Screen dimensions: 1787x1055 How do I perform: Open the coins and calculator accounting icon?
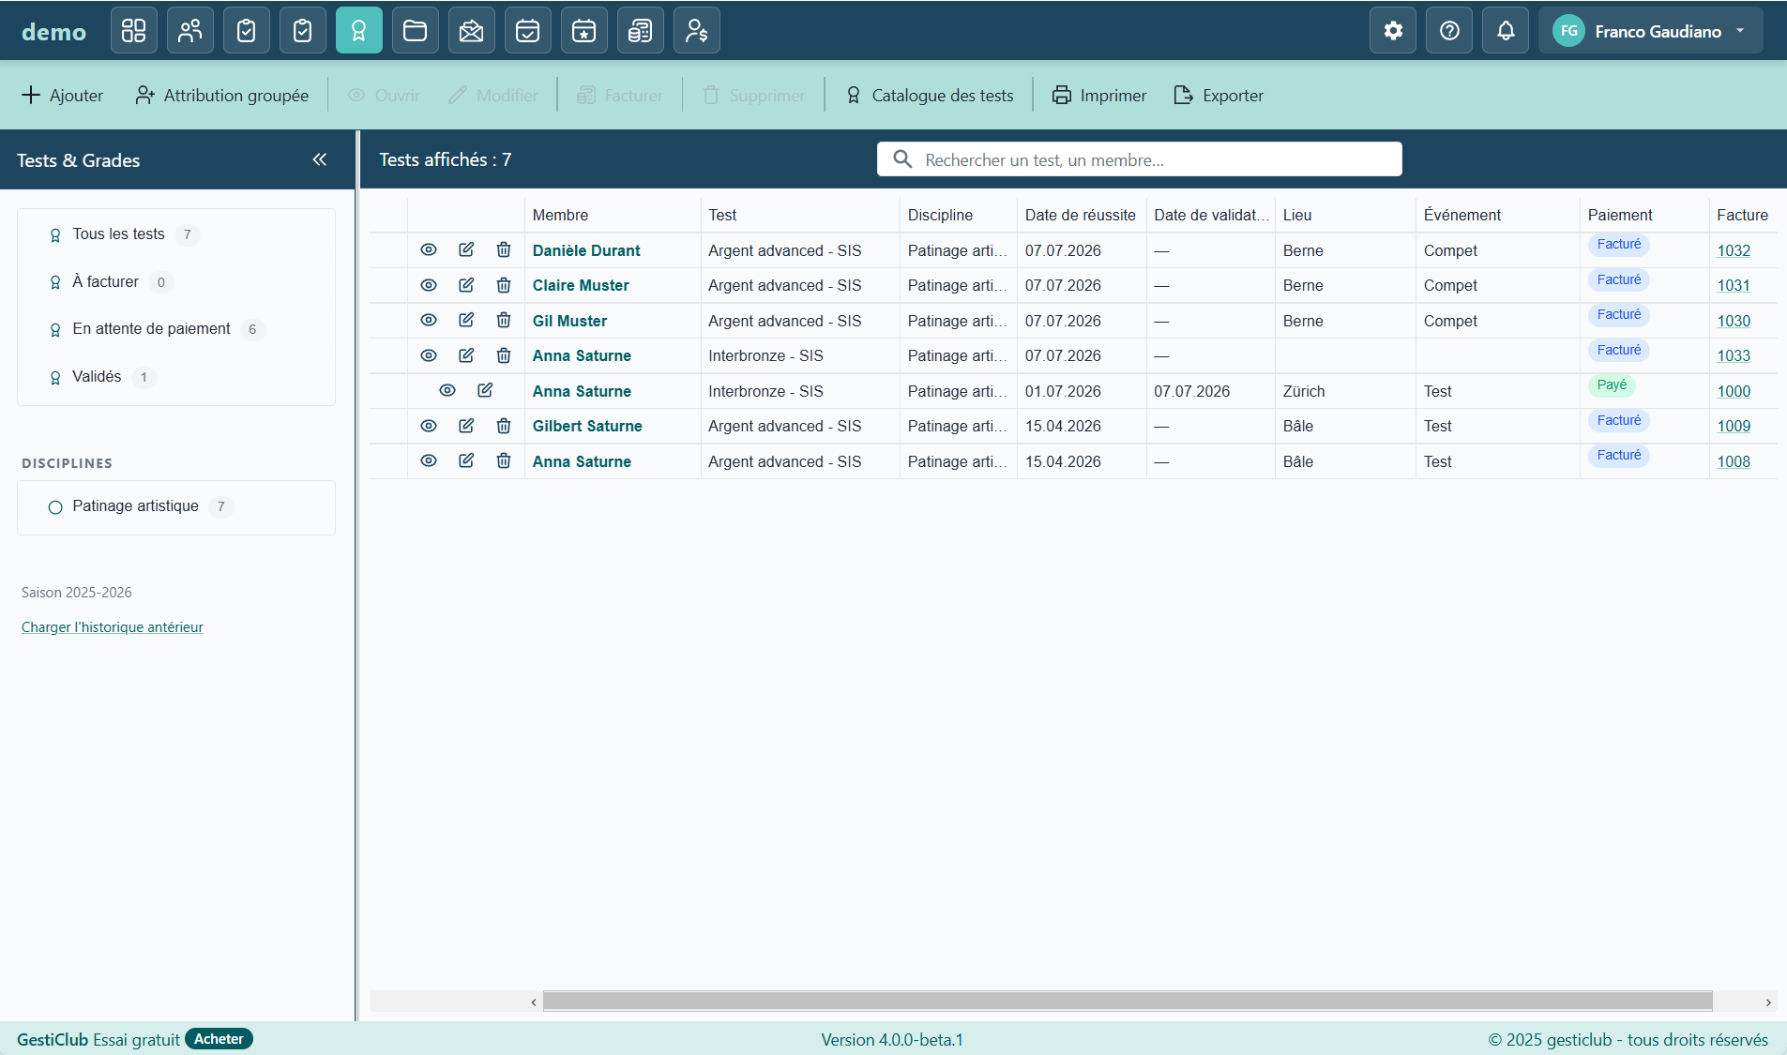pos(641,31)
